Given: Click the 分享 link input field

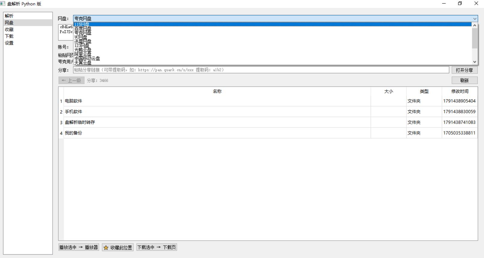Looking at the screenshot, I should [x=261, y=70].
